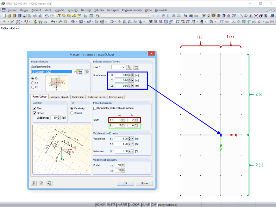
Task: Click the new coordinate system icon
Action: point(80,72)
